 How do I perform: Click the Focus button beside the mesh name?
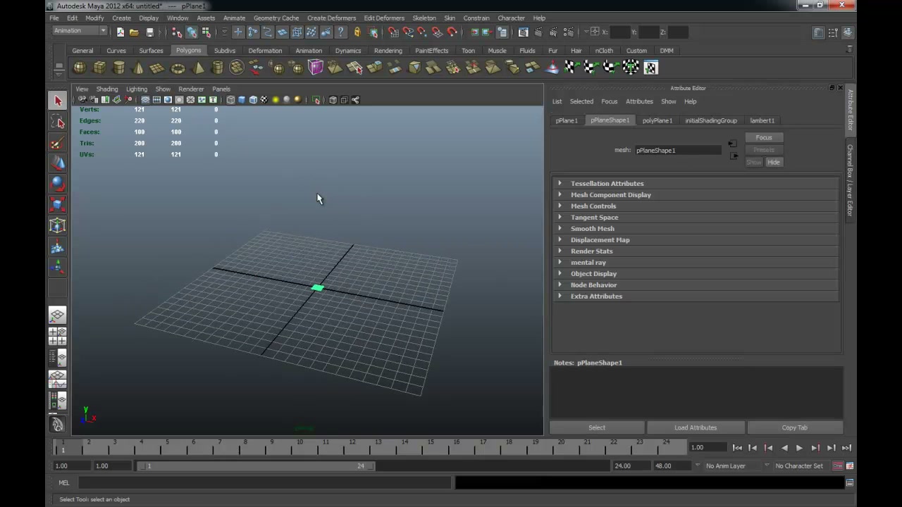pos(764,138)
